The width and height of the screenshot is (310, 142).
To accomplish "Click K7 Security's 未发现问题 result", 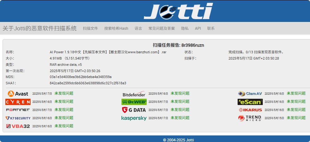I will pyautogui.click(x=64, y=118).
